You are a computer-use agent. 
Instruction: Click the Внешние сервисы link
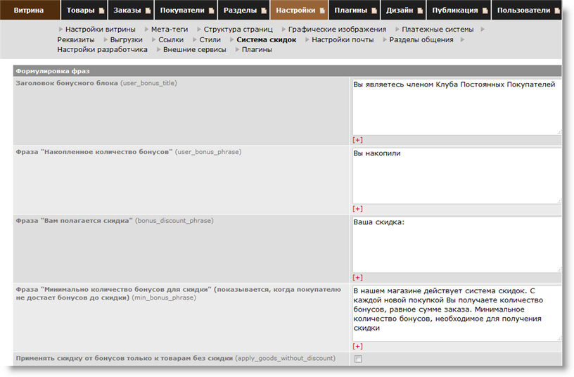pyautogui.click(x=194, y=50)
